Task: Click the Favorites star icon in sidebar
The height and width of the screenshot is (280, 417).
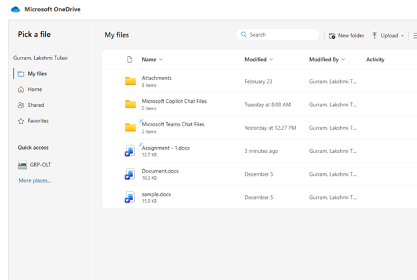Action: pos(21,121)
